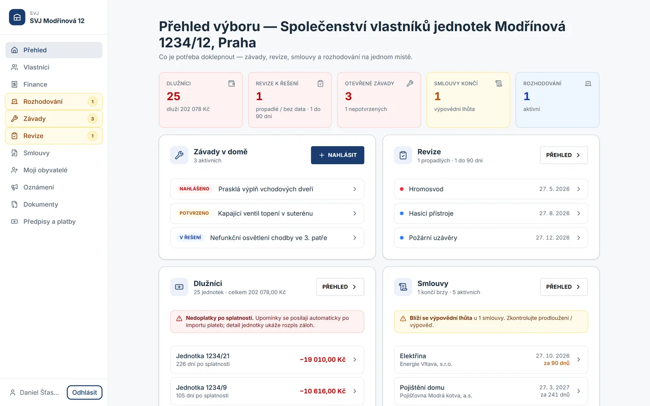Click the Nahlásit button to report a defect
The width and height of the screenshot is (650, 406).
click(x=338, y=155)
